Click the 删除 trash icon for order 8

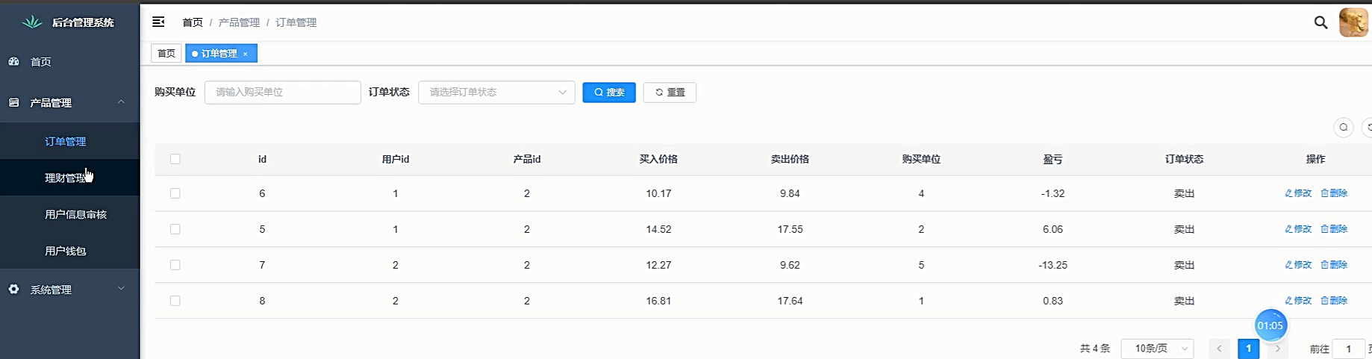(x=1324, y=301)
